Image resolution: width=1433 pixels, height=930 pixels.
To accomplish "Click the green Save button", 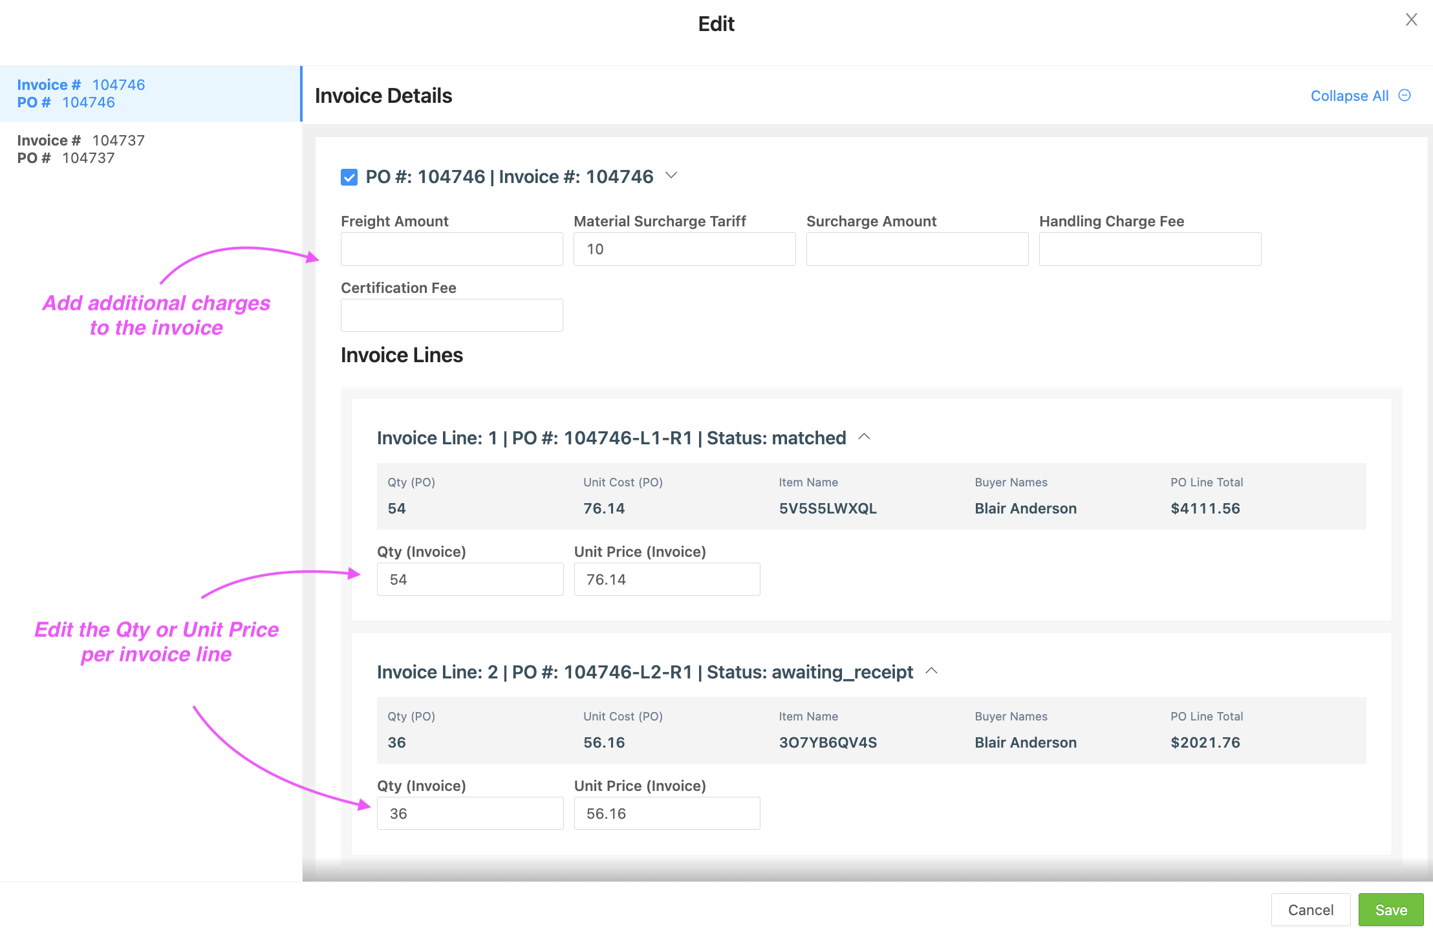I will click(x=1391, y=910).
